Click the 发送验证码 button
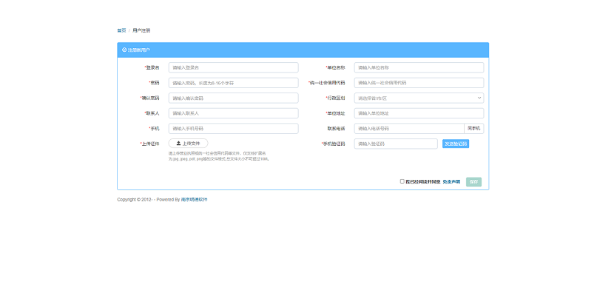Image resolution: width=597 pixels, height=299 pixels. click(x=455, y=144)
